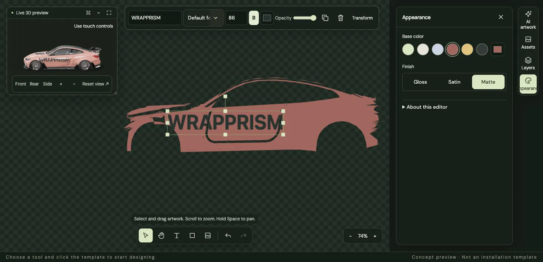Click the 3D car preview thumbnail
This screenshot has height=262, width=543.
point(62,58)
